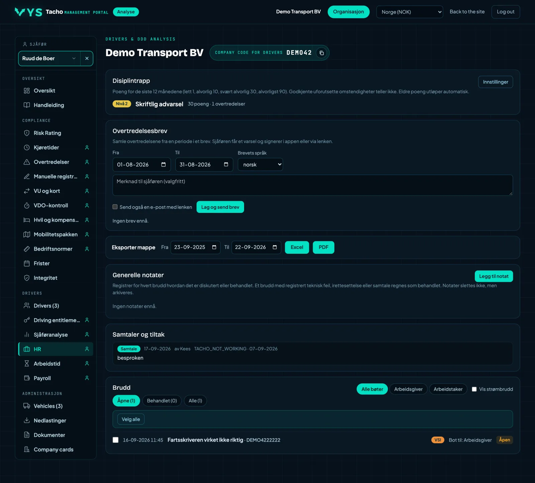Click the Vehicles truck icon
This screenshot has height=483, width=535.
tap(27, 406)
